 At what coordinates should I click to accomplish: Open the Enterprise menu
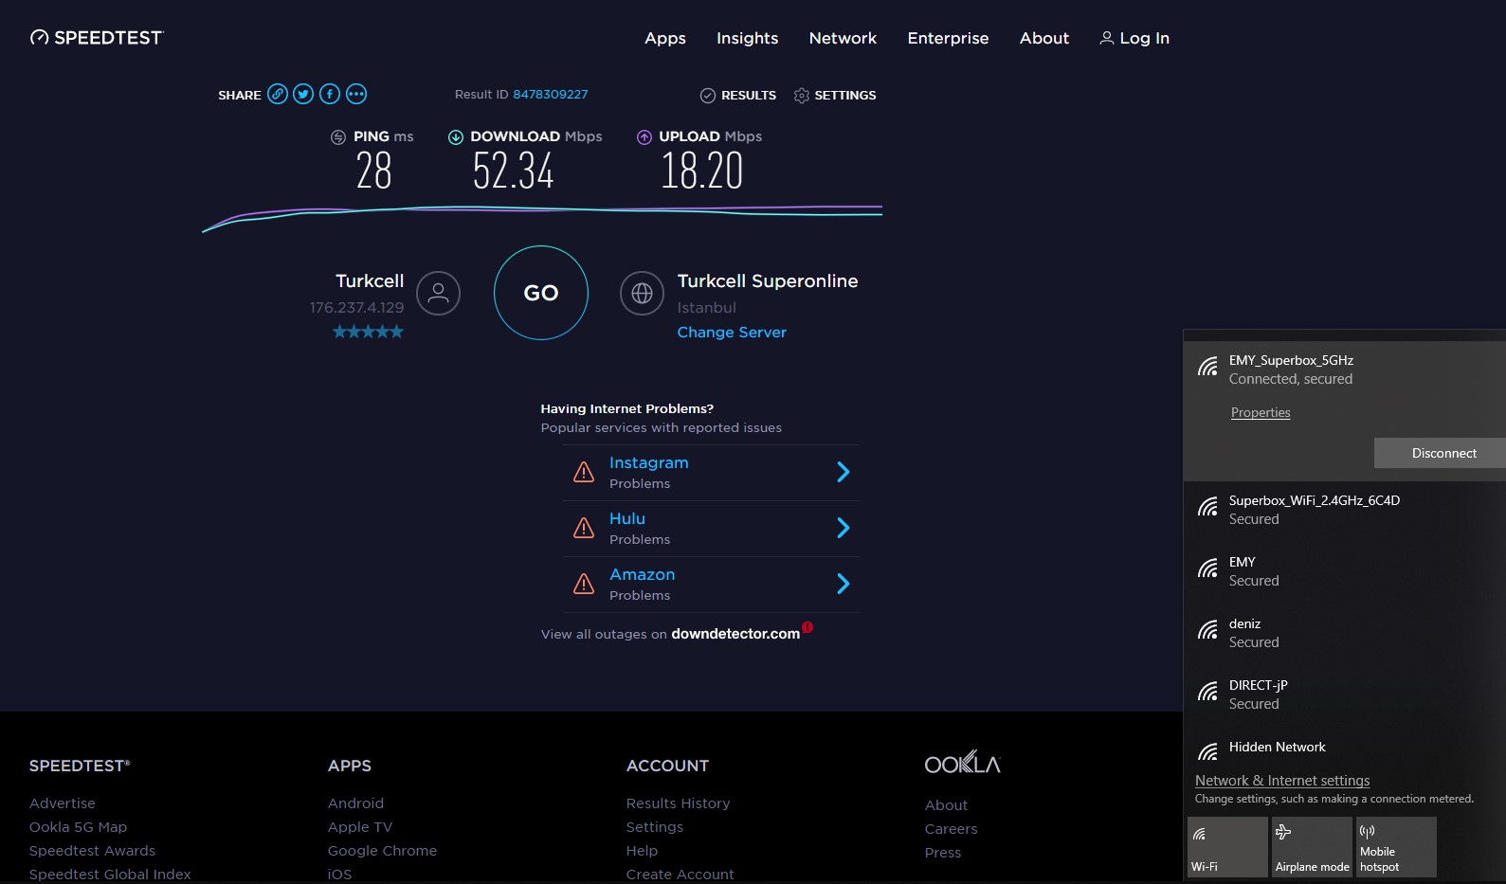948,38
